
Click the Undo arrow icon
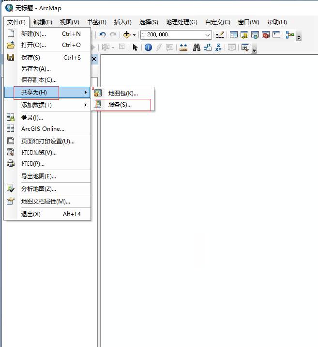tap(103, 35)
